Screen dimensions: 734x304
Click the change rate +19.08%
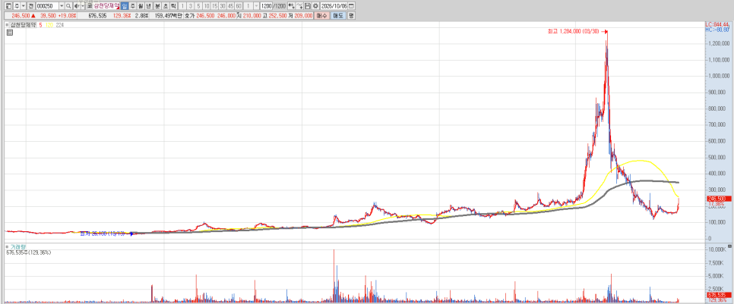(x=67, y=15)
